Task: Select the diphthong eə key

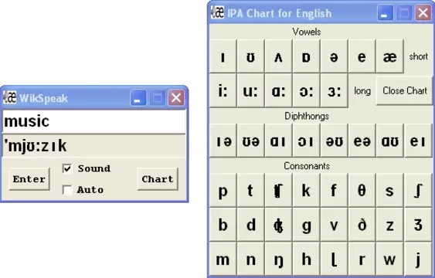Action: point(362,141)
